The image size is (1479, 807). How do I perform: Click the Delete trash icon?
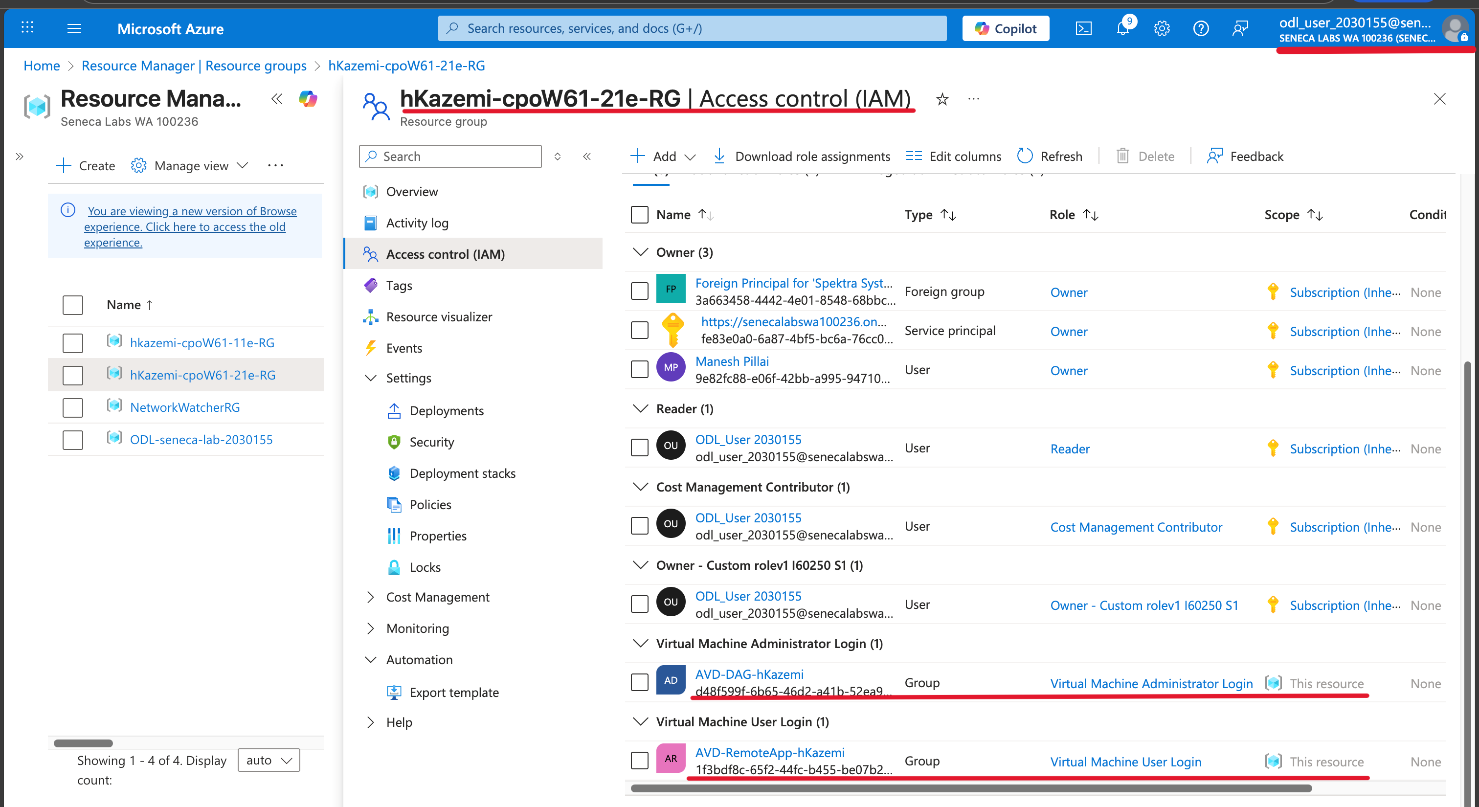pos(1122,156)
